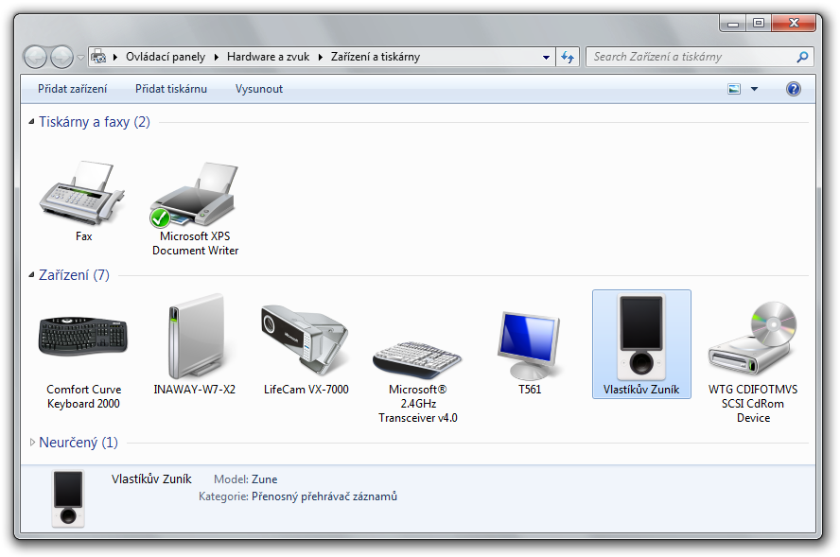The width and height of the screenshot is (840, 557).
Task: Click Vlastíkův Zuník name in details pane
Action: (151, 479)
